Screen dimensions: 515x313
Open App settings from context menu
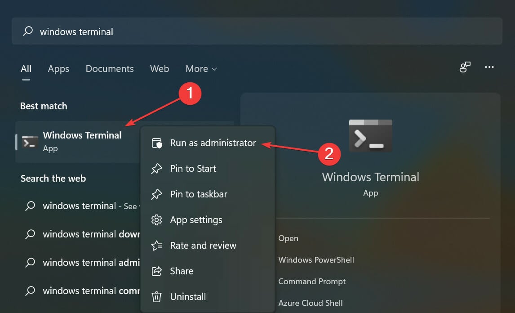tap(208, 220)
